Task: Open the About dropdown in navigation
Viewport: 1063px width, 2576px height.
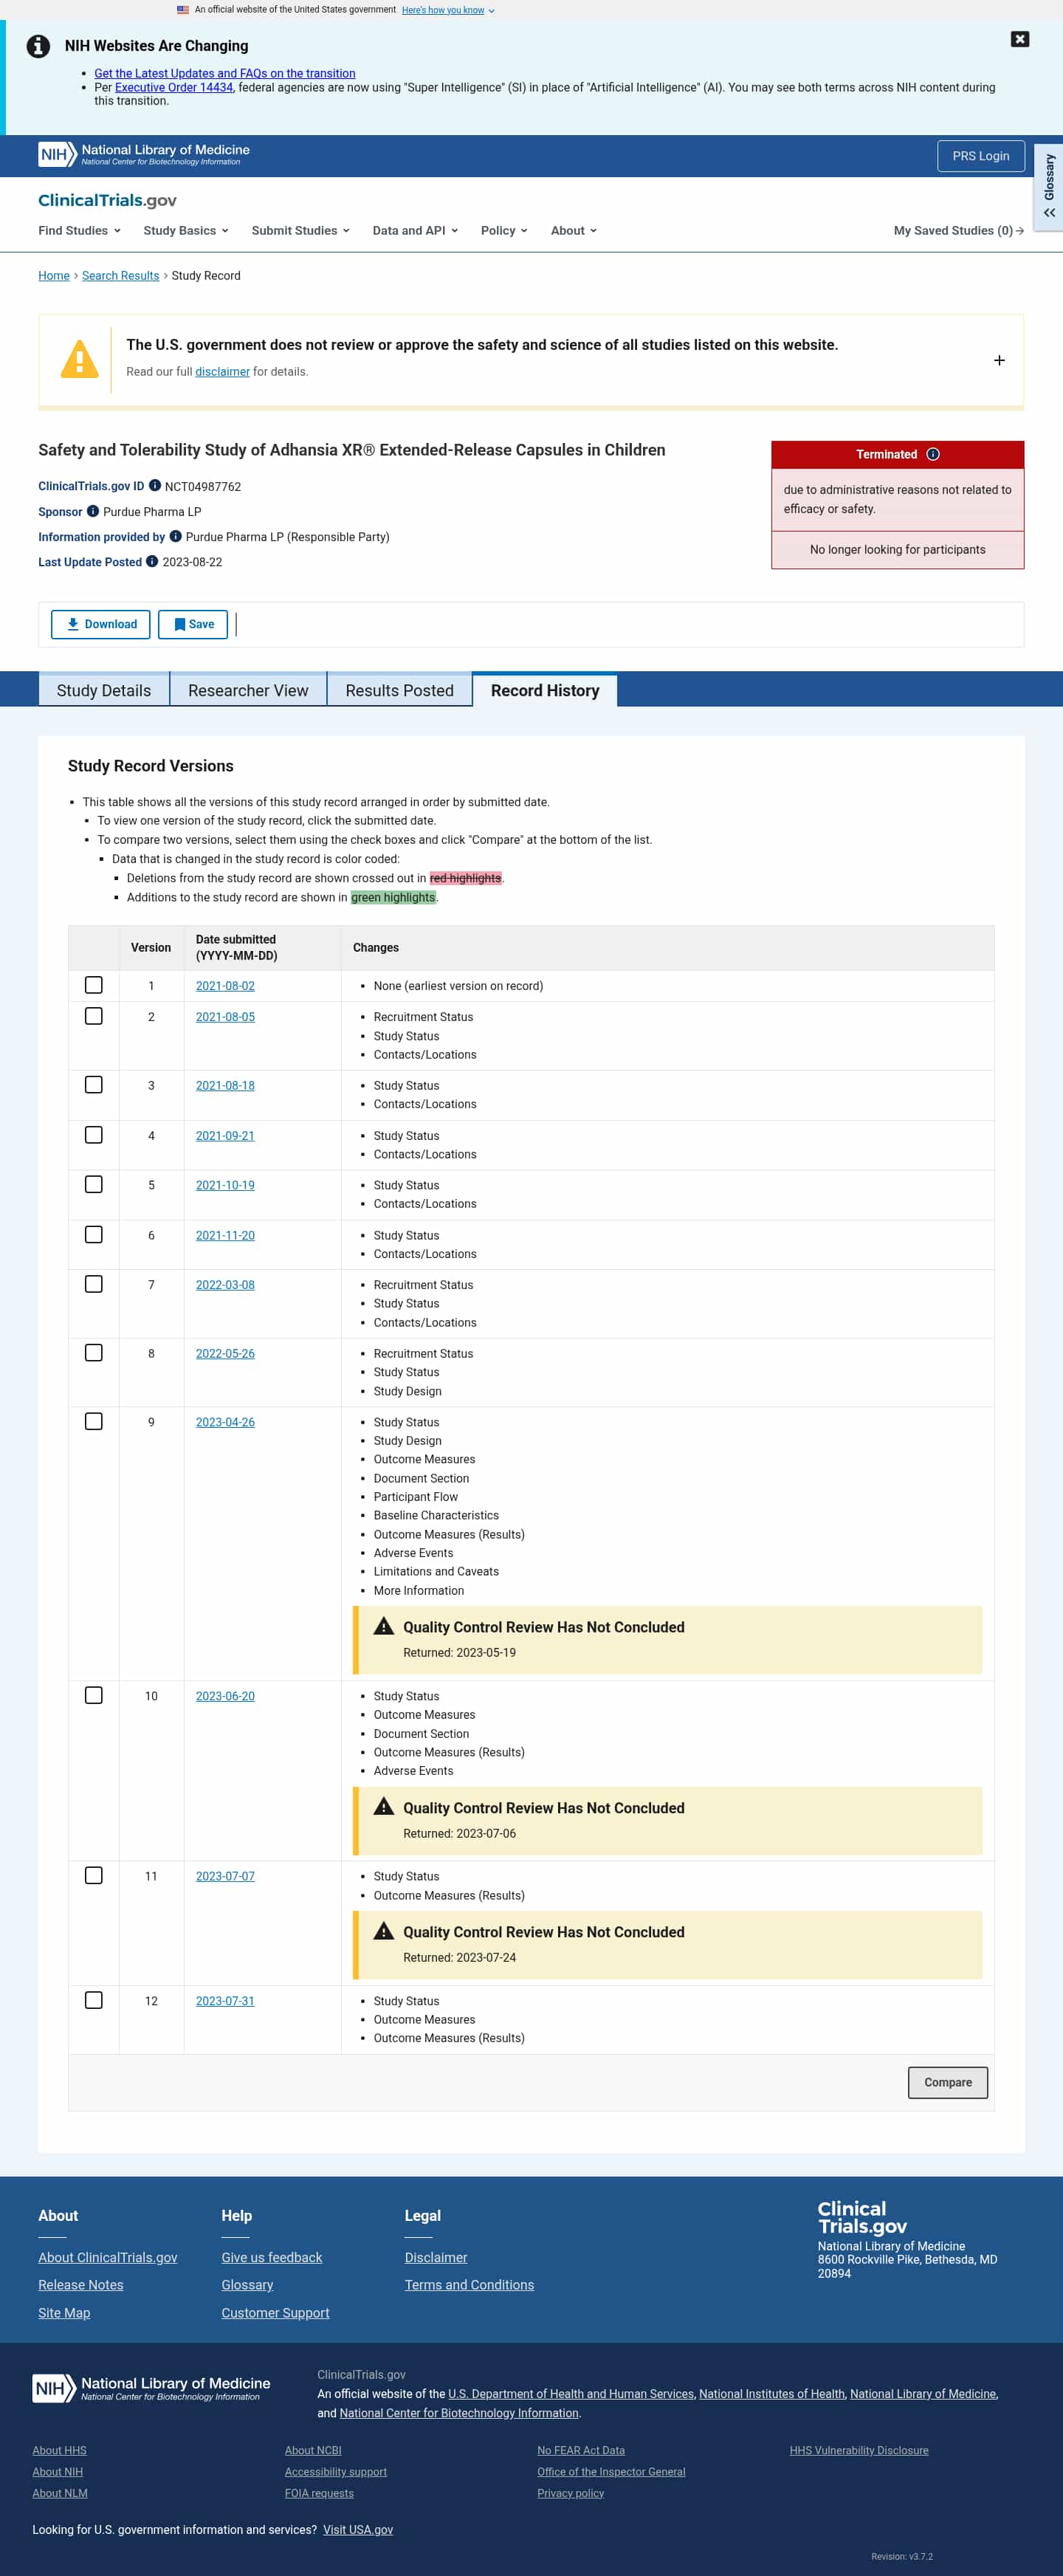Action: [574, 230]
